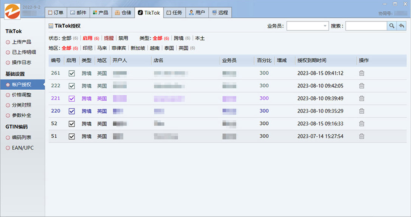Click the back arrow reset button
Image resolution: width=411 pixels, height=217 pixels.
401,26
